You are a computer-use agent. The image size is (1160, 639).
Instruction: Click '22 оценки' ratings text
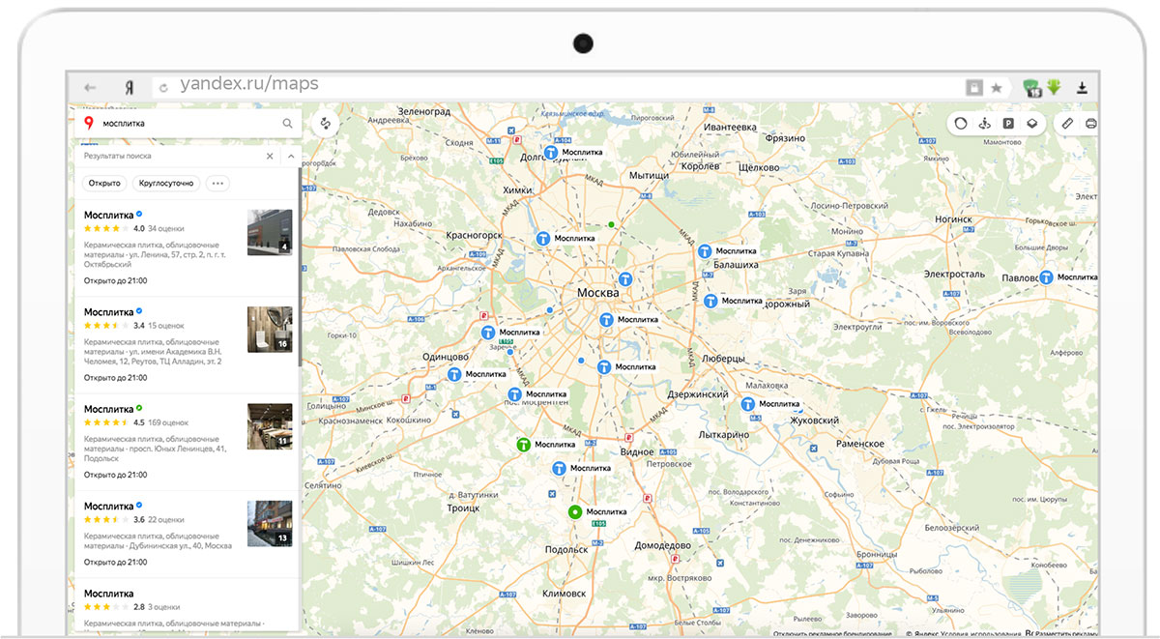click(165, 519)
